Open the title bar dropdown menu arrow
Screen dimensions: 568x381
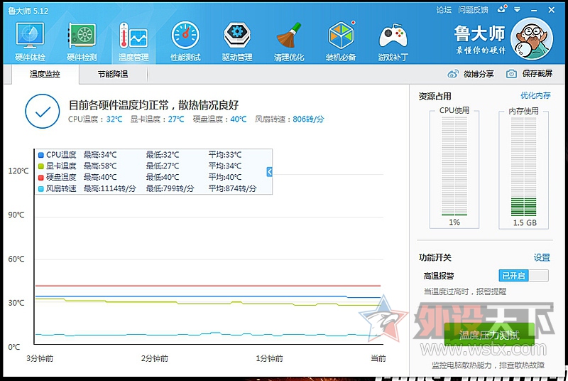click(518, 10)
